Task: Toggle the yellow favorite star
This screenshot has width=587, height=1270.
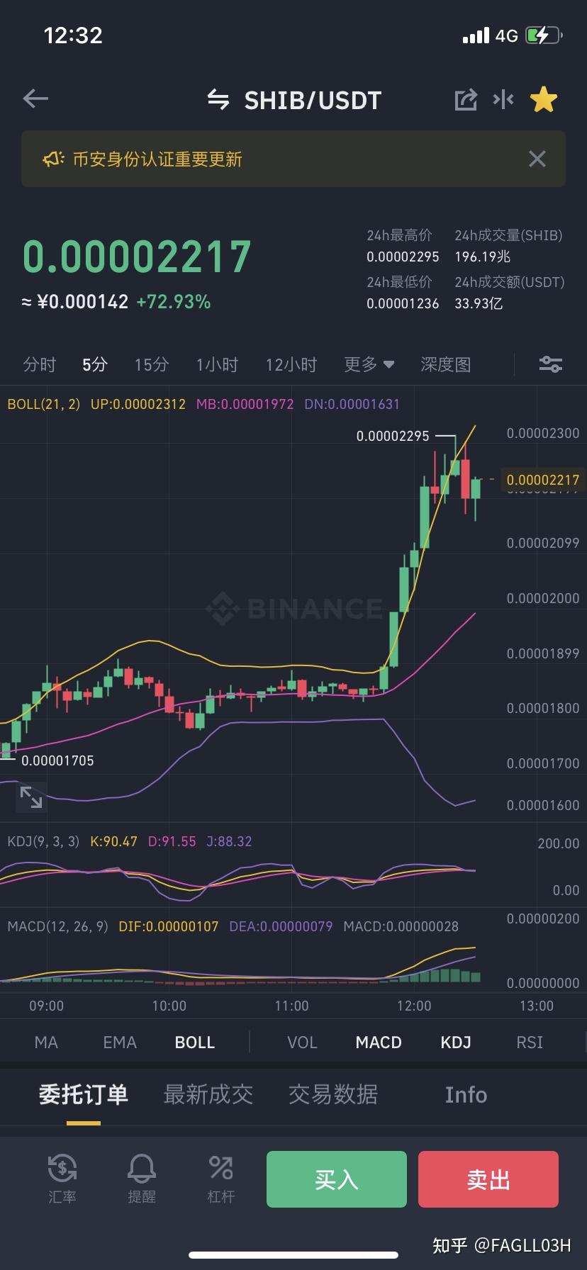Action: pos(544,100)
